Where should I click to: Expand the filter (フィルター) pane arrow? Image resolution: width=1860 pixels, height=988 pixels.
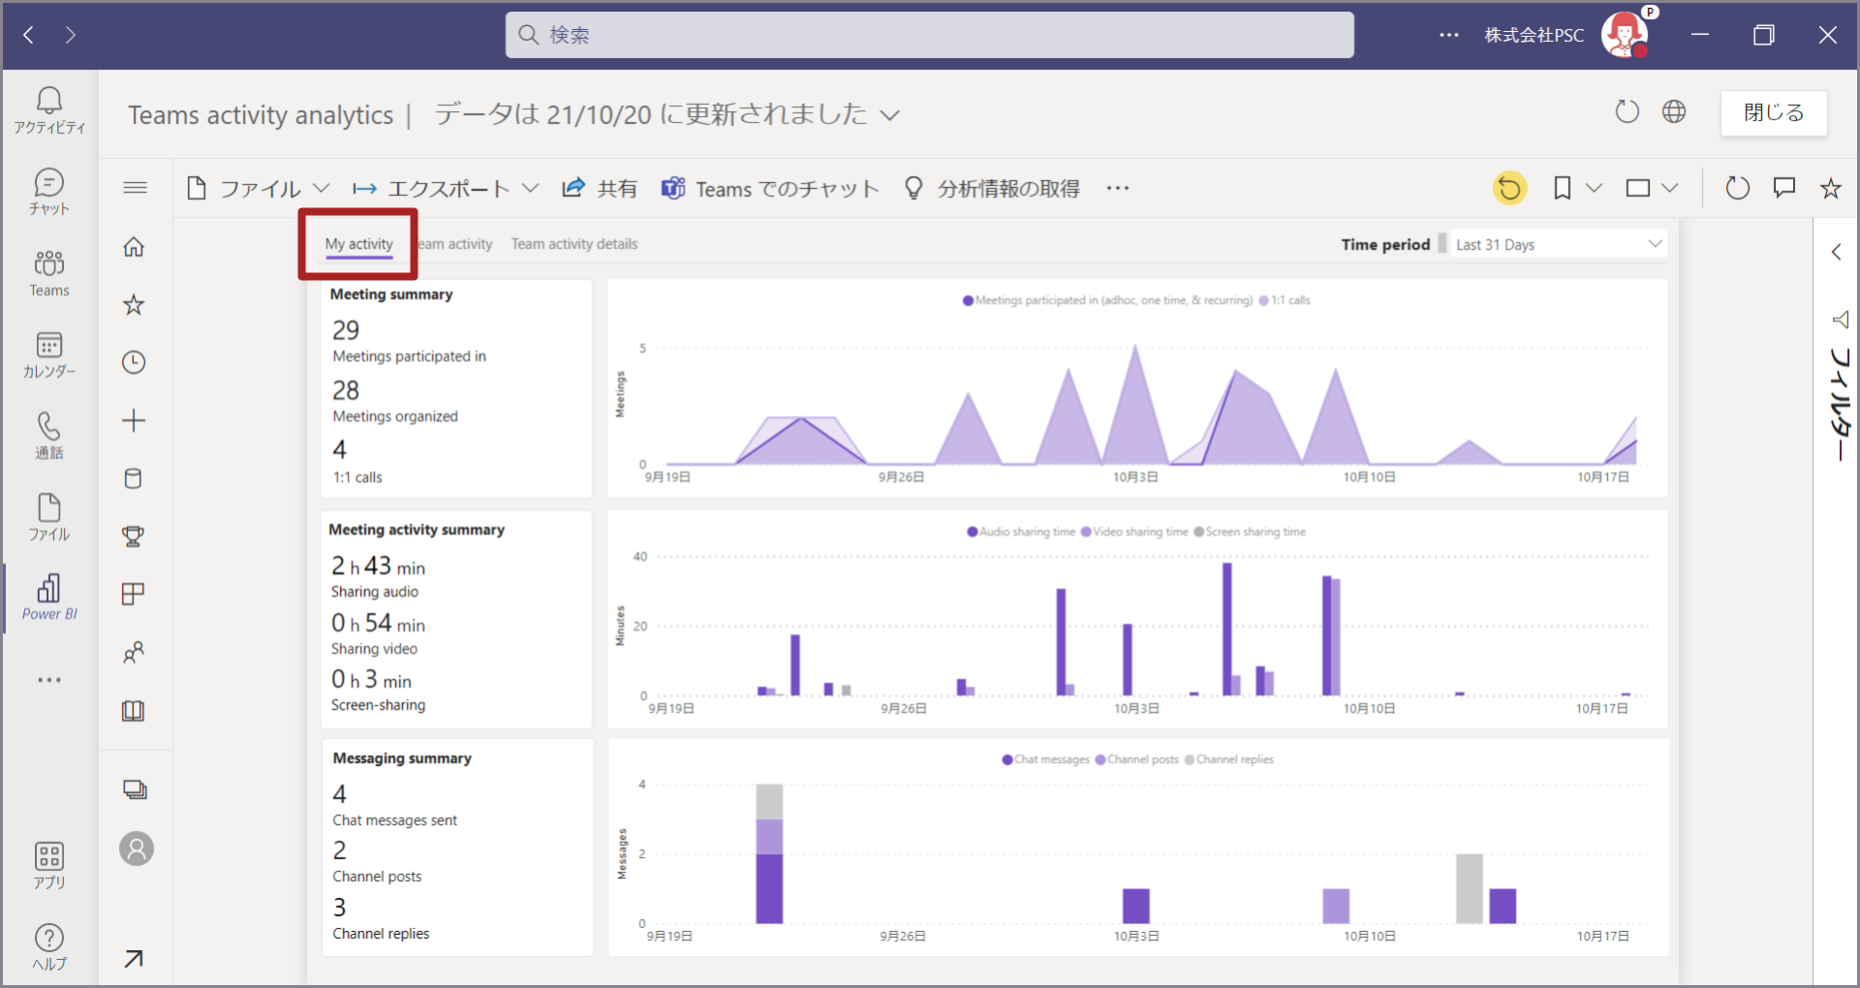click(x=1836, y=253)
